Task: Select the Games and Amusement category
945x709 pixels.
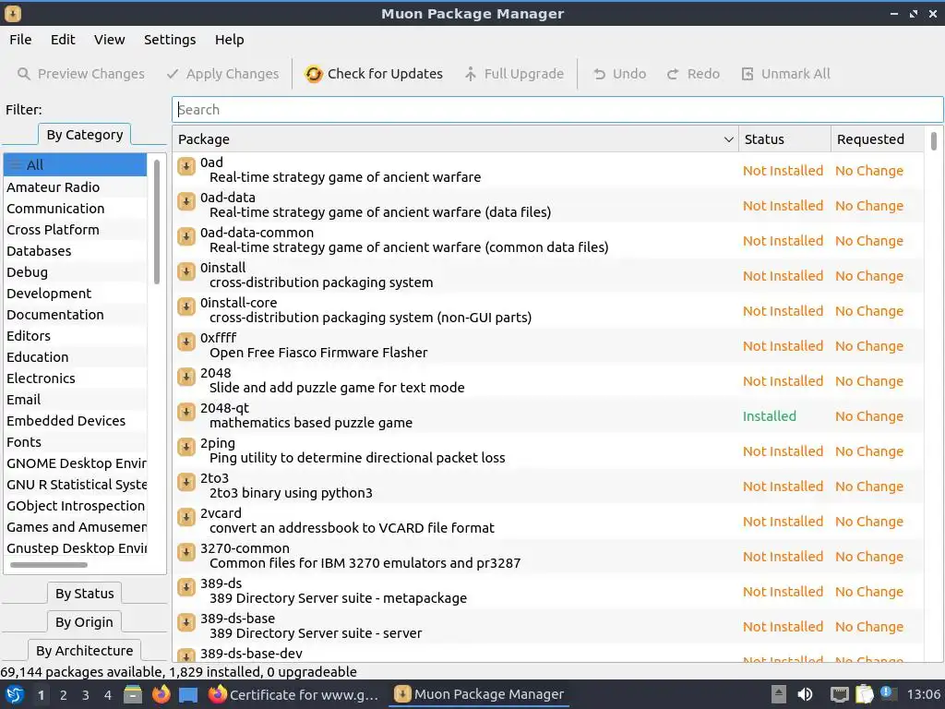Action: (x=76, y=527)
